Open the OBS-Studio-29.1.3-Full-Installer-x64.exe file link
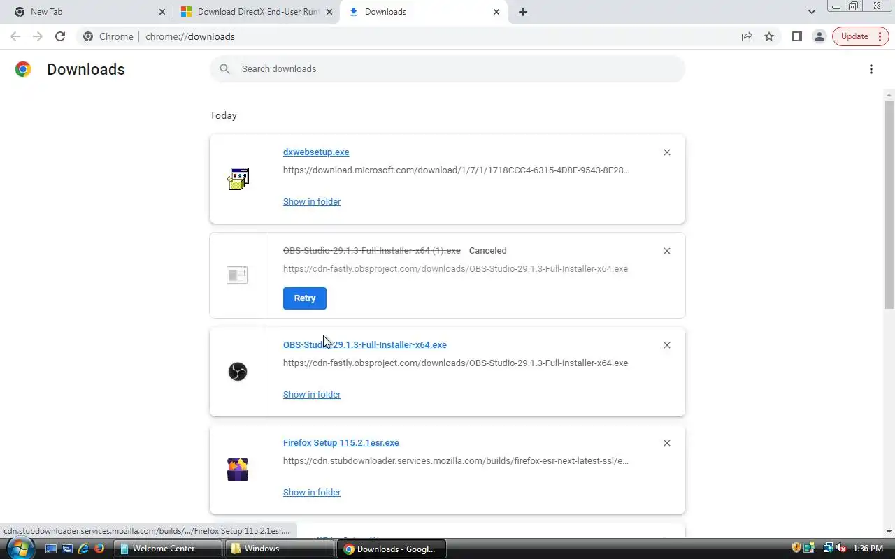 click(x=365, y=344)
